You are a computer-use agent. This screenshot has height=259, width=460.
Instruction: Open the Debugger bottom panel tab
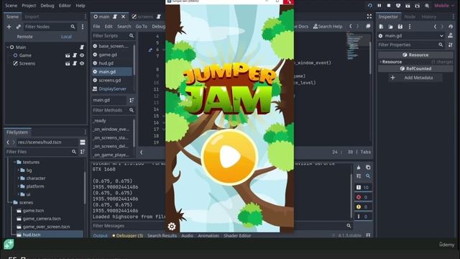click(128, 235)
